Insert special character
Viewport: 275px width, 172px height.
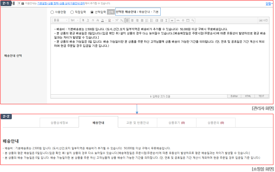183,20
